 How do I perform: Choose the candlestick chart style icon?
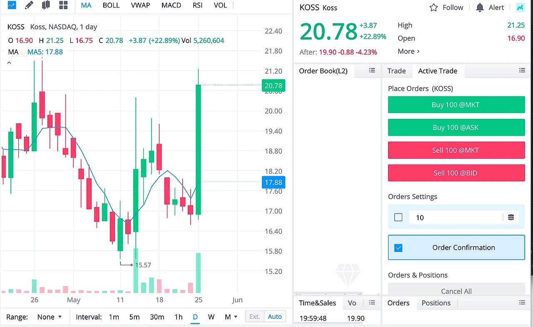point(46,5)
